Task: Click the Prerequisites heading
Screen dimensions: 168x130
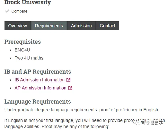Action: tap(22, 42)
